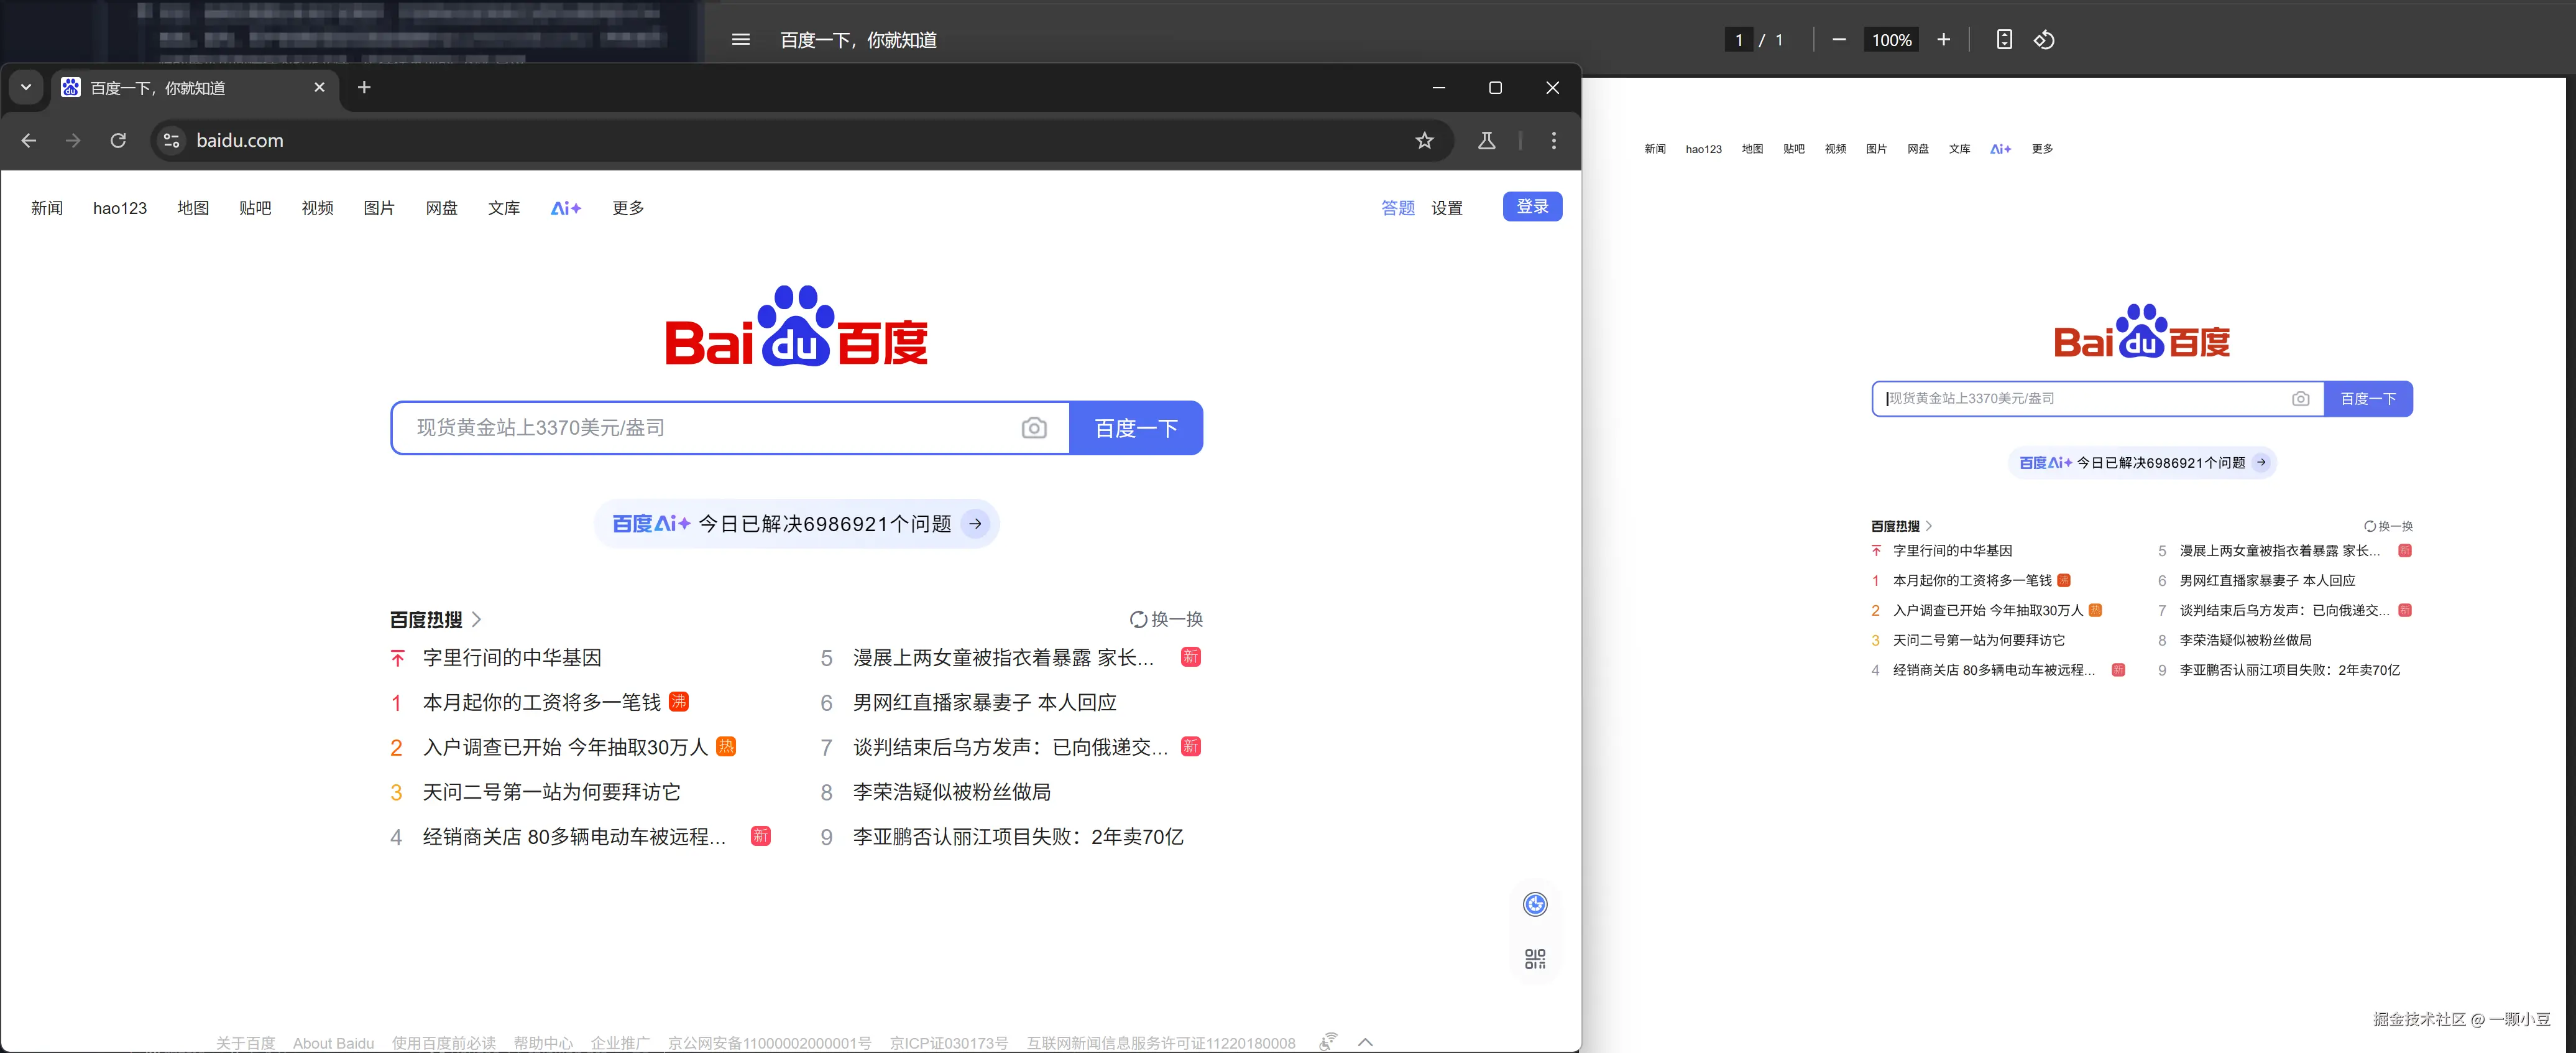Click the 百度一下 search button
This screenshot has height=1053, width=2576.
pyautogui.click(x=1135, y=429)
